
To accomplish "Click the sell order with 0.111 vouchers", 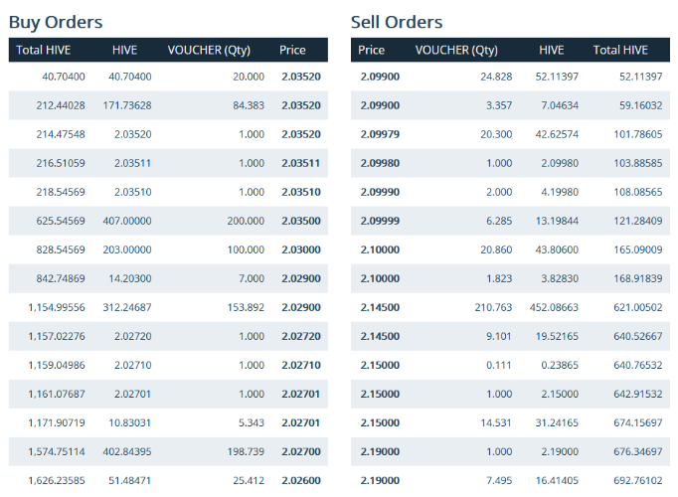I will (x=510, y=365).
